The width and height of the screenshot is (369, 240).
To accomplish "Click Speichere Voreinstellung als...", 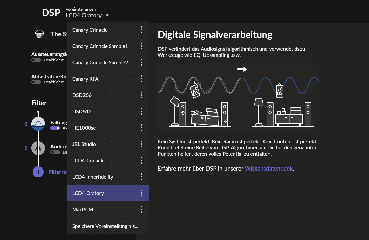I will click(108, 226).
